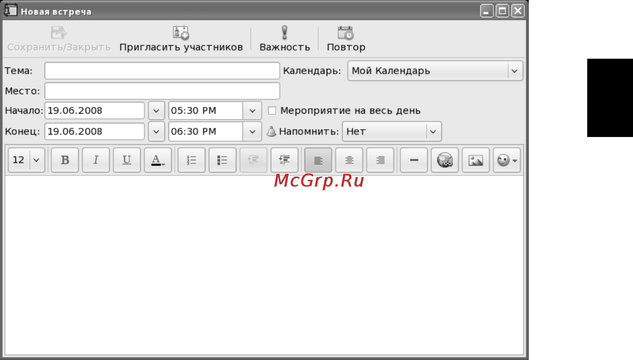Click the window menu icon in title bar

[10, 10]
